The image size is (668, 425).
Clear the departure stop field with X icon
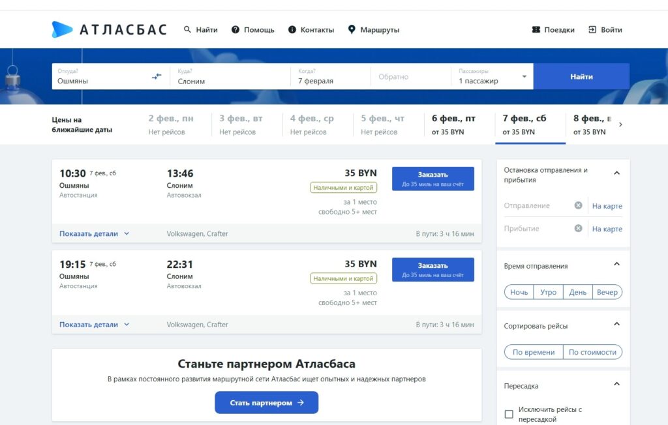pyautogui.click(x=578, y=205)
